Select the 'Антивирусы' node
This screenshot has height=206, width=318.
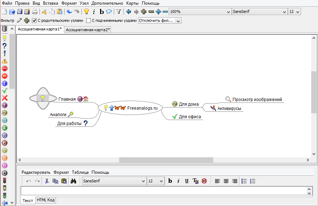tap(226, 108)
